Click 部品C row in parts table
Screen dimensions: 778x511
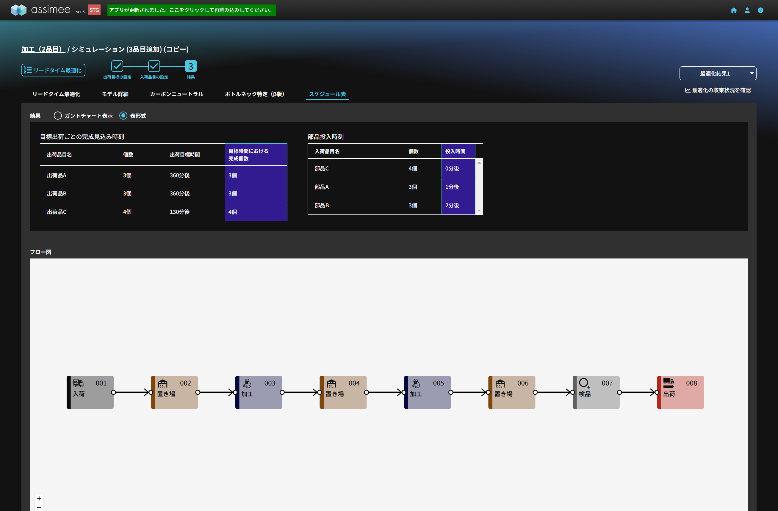click(x=392, y=169)
